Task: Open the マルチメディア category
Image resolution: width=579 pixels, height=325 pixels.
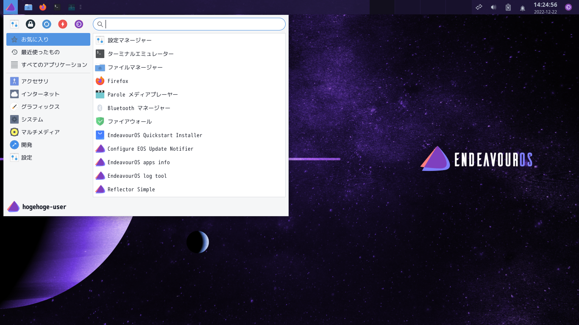Action: click(48, 132)
